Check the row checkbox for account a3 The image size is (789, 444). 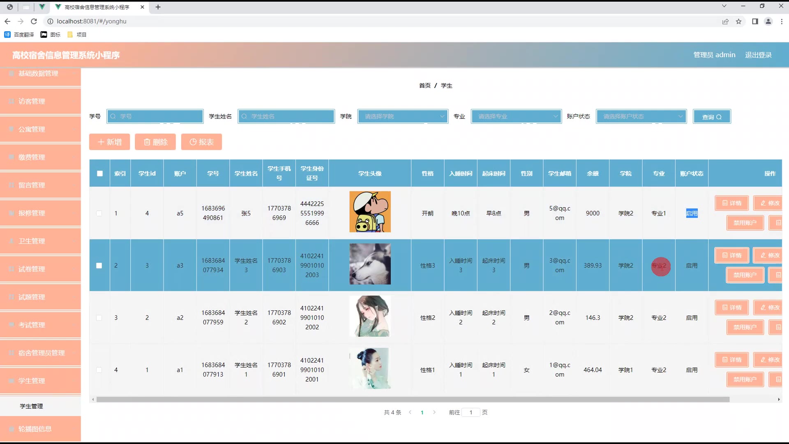tap(99, 266)
